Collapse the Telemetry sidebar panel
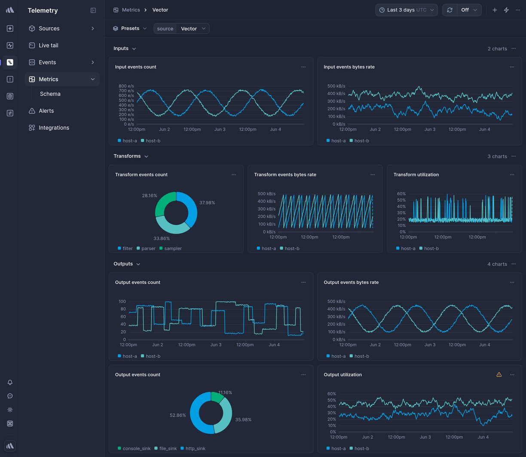This screenshot has height=457, width=526. point(93,10)
